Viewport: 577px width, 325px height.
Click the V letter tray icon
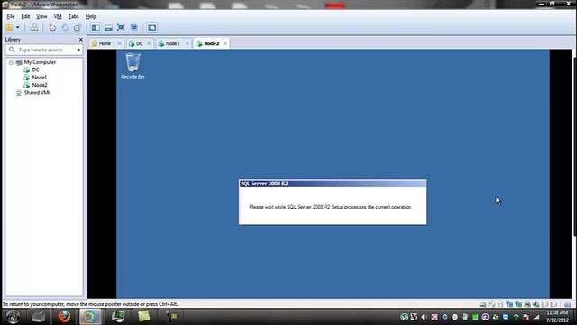[x=414, y=317]
